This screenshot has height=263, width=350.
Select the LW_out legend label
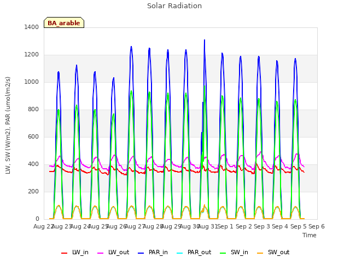119,252
